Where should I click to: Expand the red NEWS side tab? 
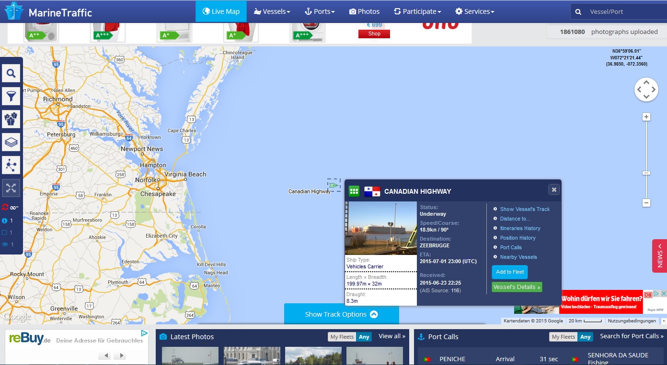coord(659,256)
